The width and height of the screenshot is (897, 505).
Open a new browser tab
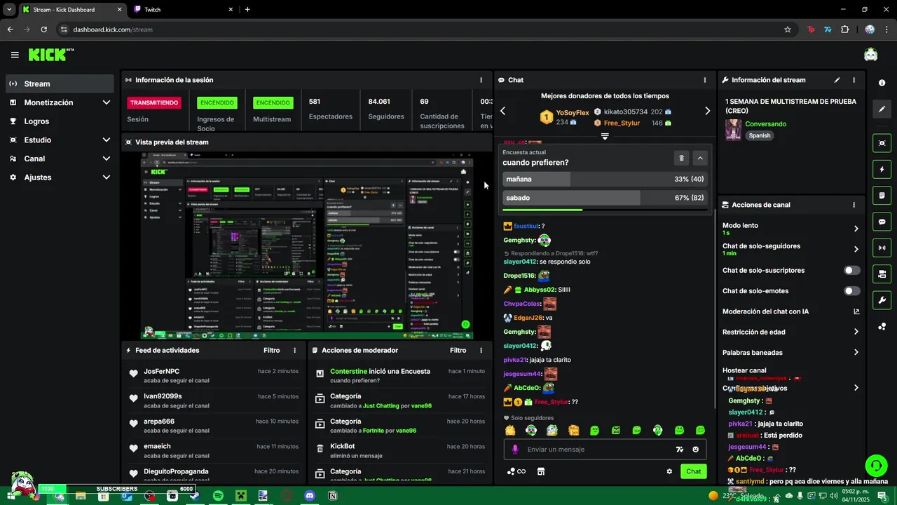pyautogui.click(x=247, y=10)
